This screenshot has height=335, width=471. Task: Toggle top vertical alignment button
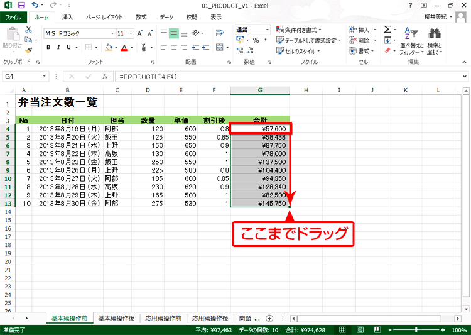(164, 33)
